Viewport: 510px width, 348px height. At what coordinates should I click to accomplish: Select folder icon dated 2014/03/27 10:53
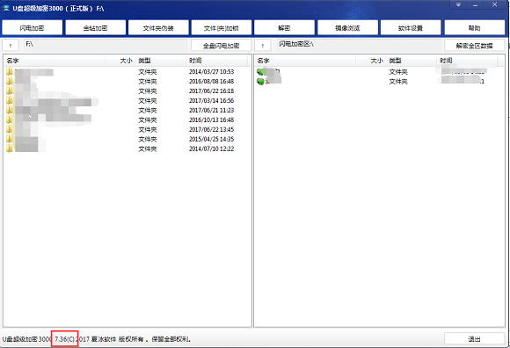10,71
